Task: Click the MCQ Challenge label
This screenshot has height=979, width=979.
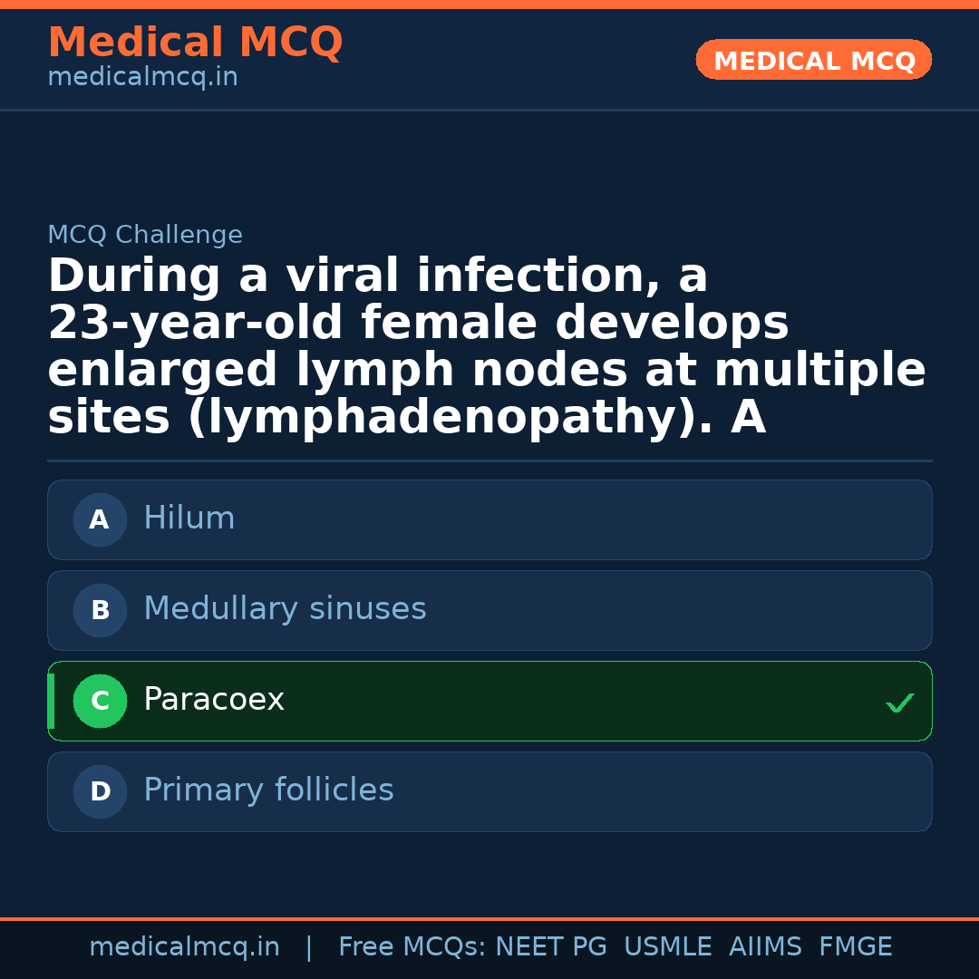Action: [145, 236]
